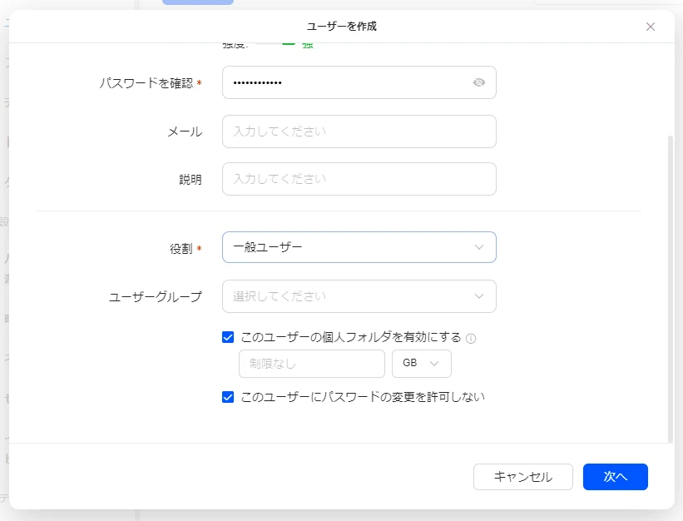The height and width of the screenshot is (521, 683).
Task: Open ユーザーグループ 選択してください dropdown
Action: click(349, 296)
